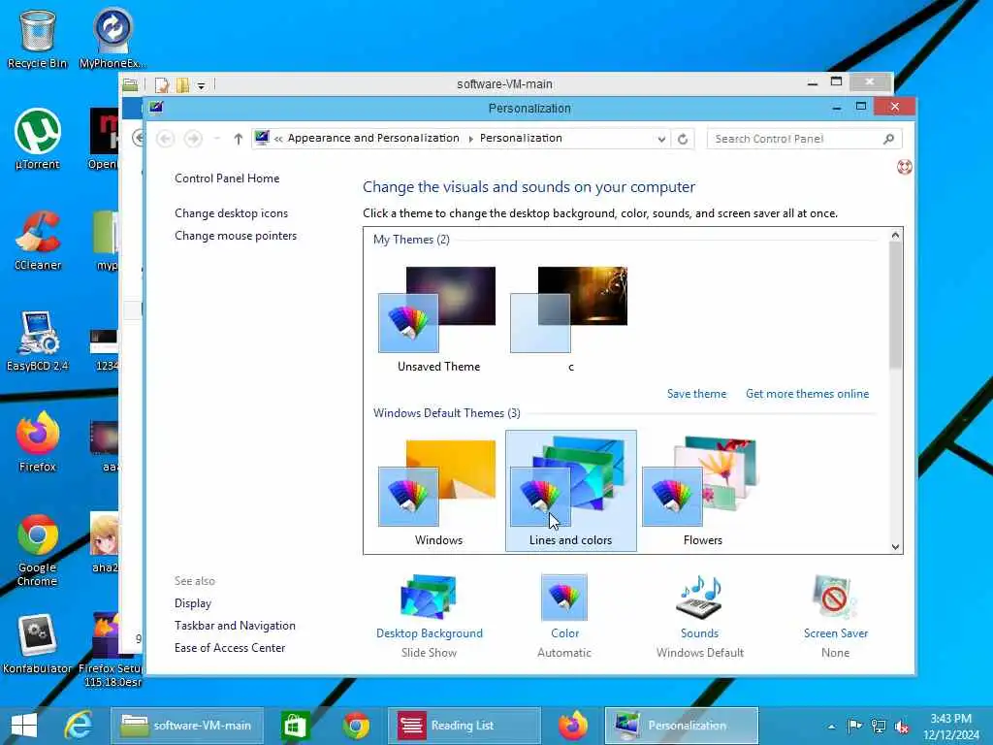
Task: Select the Konfabulator desktop icon
Action: [38, 643]
